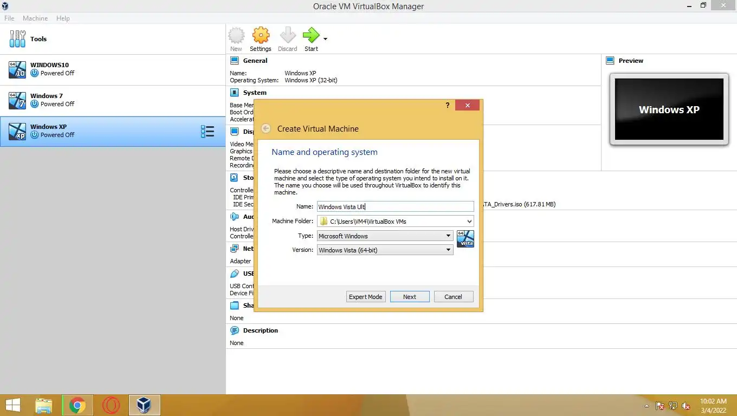This screenshot has width=737, height=416.
Task: Select the Windows XP virtual machine
Action: (113, 131)
